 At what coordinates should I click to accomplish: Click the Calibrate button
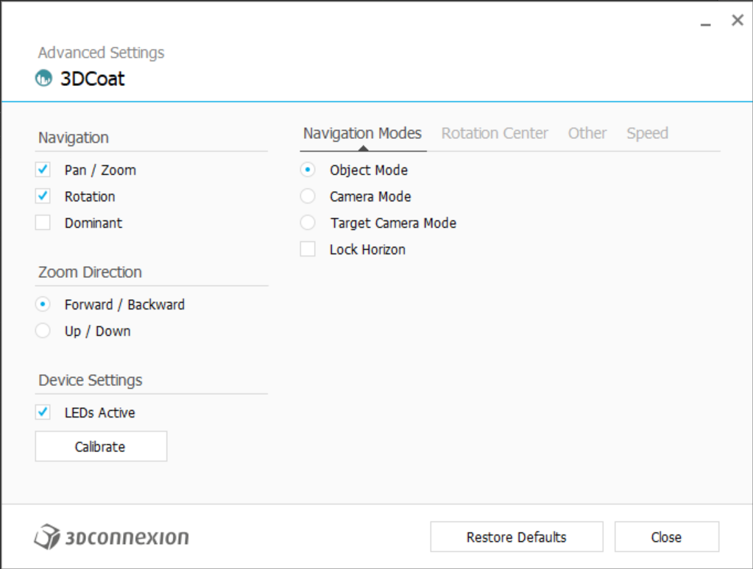pyautogui.click(x=101, y=446)
